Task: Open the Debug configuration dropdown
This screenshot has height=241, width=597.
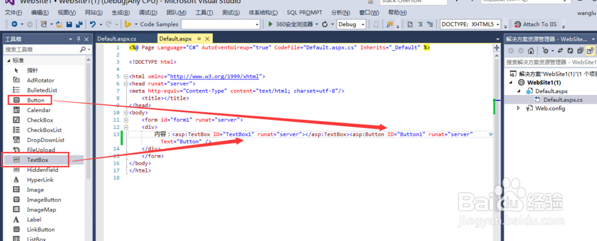Action: [363, 24]
